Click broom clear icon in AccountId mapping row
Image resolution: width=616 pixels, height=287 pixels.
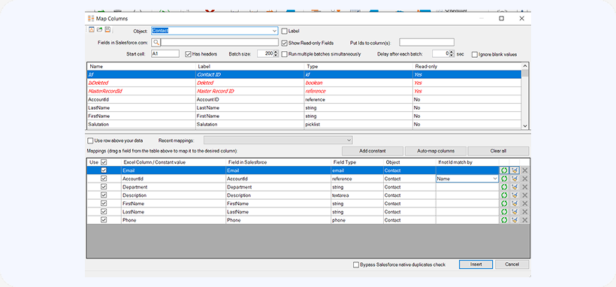(x=515, y=179)
